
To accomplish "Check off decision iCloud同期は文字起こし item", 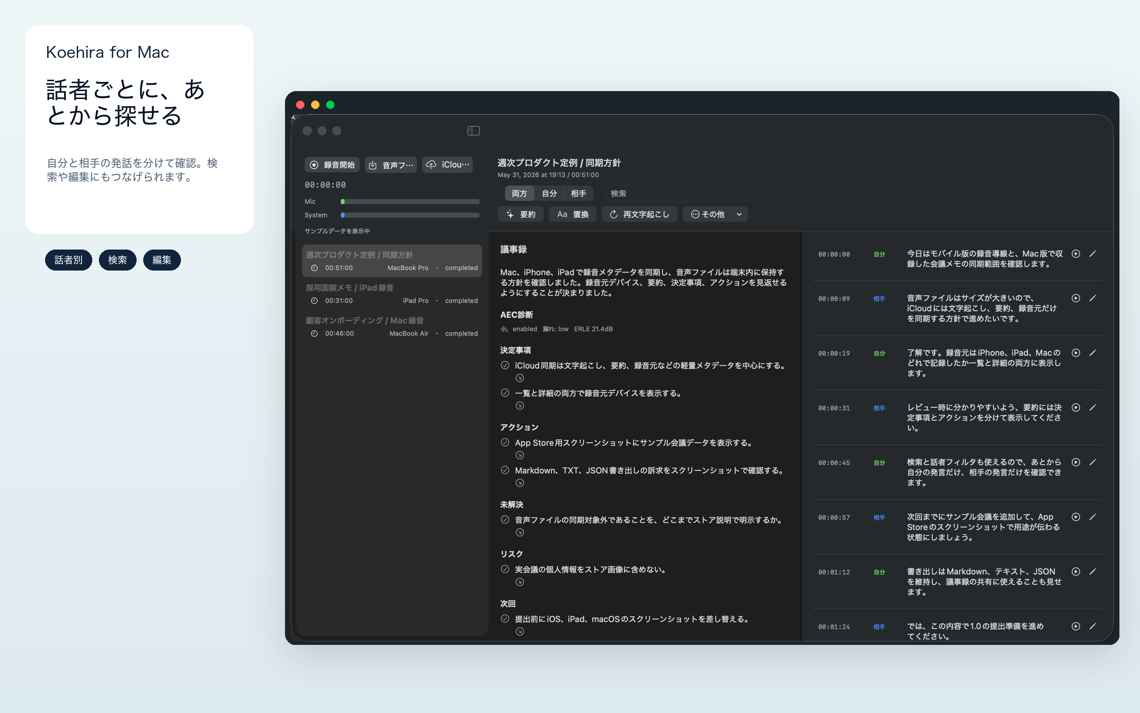I will tap(505, 365).
